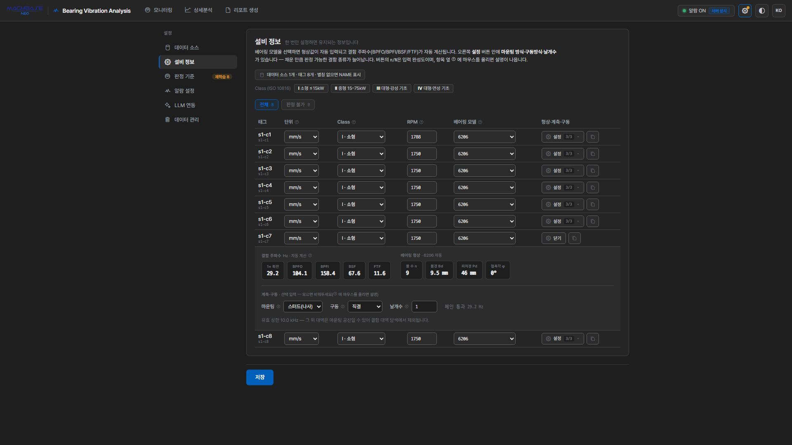792x445 pixels.
Task: Click the blue 저장 button
Action: tap(260, 377)
